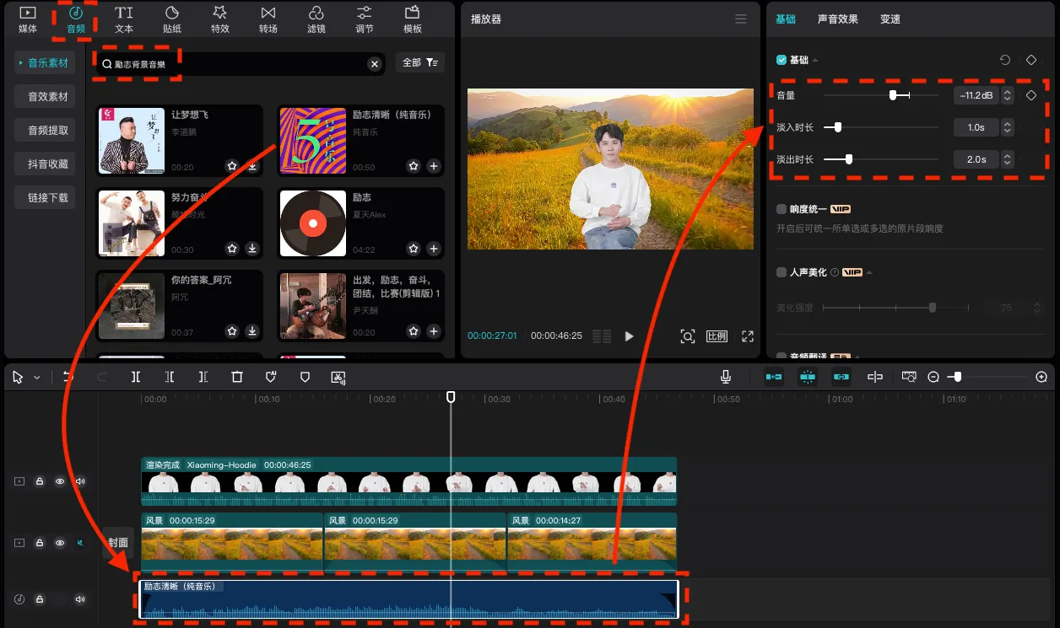Image resolution: width=1060 pixels, height=628 pixels.
Task: Favorite the 让梦想飞 track with star icon
Action: tap(232, 166)
